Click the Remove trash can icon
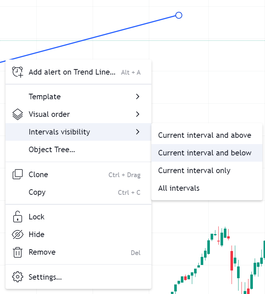Screen dimensions: 265x294 coord(18,252)
